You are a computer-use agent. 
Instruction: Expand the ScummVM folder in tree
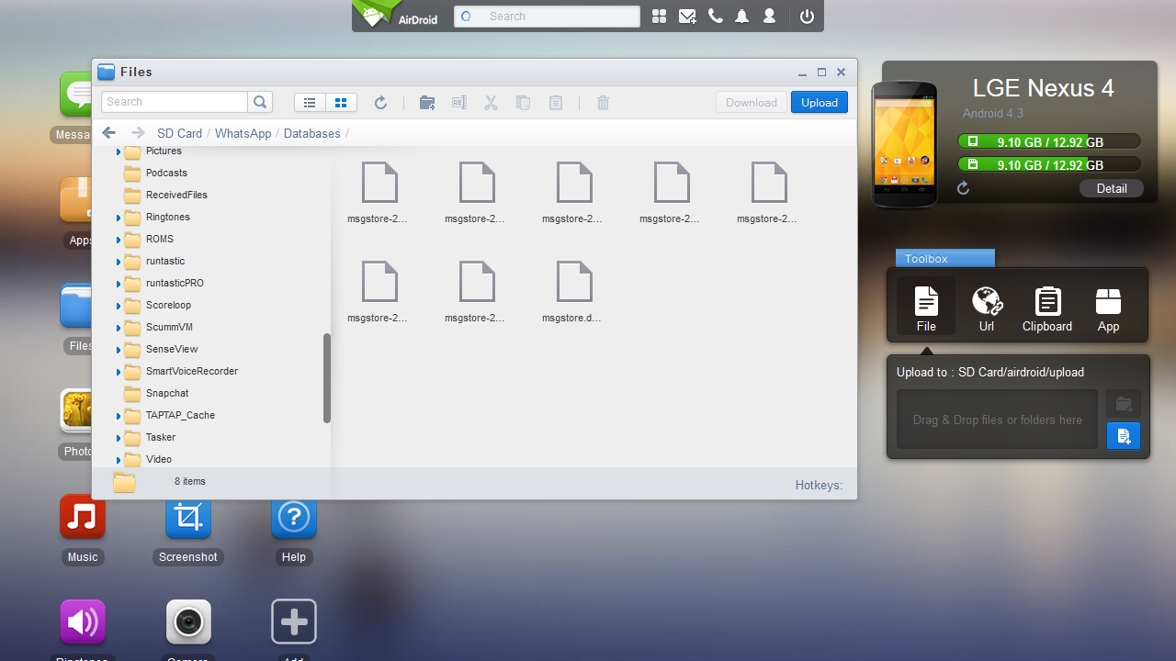(x=119, y=329)
